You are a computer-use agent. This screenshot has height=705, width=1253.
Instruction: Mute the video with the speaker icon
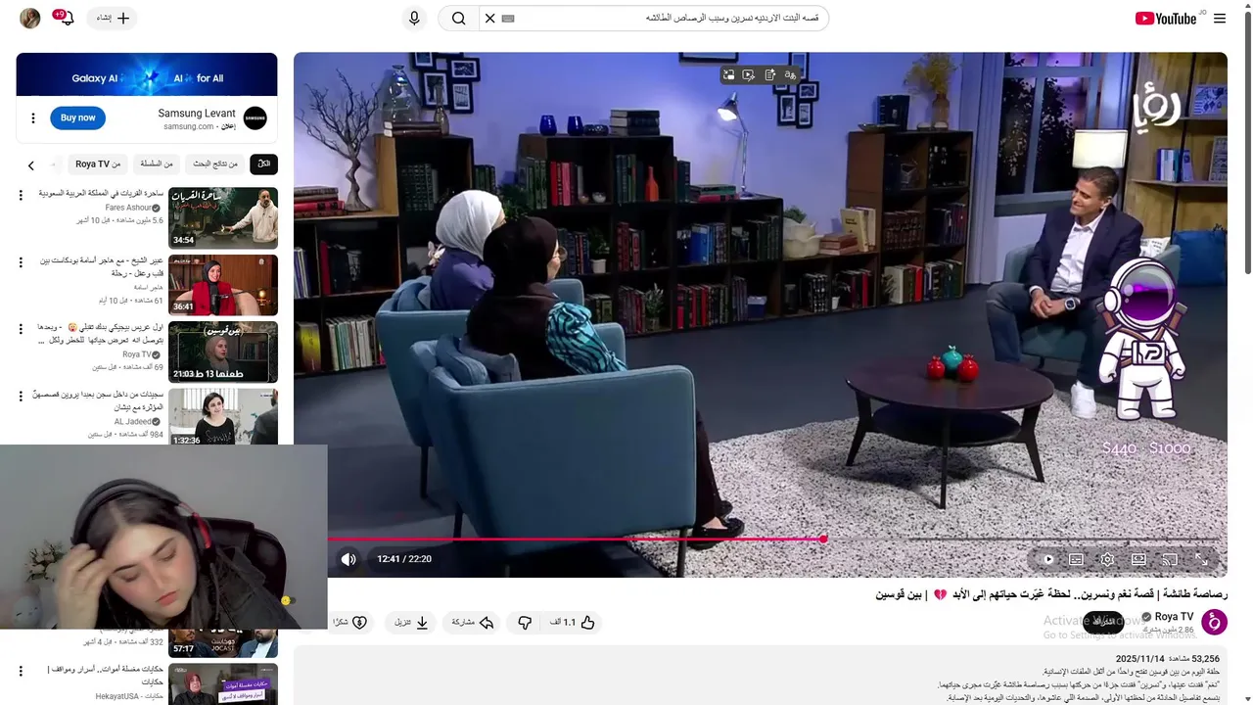click(348, 559)
